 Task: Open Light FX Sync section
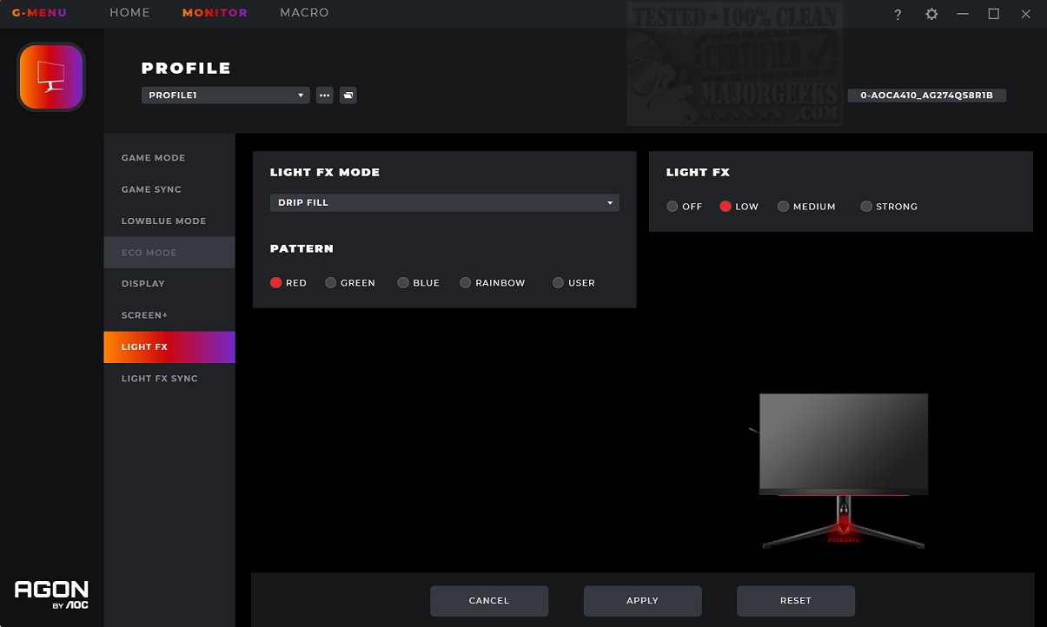[169, 379]
